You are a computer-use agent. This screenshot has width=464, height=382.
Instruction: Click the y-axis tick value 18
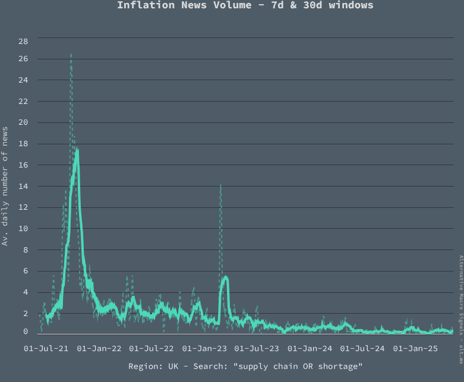click(x=23, y=144)
